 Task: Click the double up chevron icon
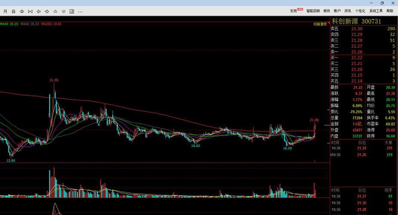tap(56, 11)
